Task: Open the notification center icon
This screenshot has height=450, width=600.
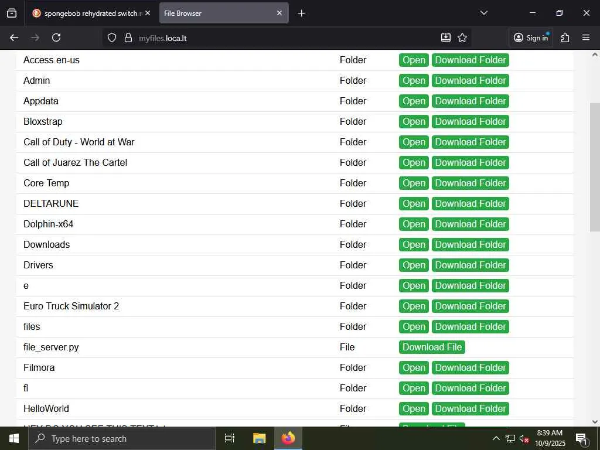Action: coord(581,439)
